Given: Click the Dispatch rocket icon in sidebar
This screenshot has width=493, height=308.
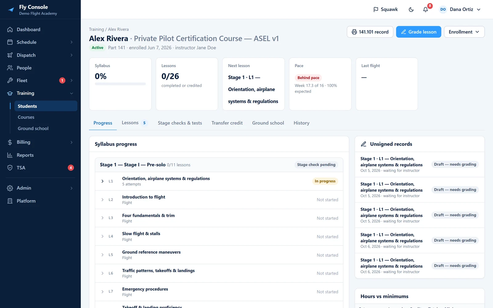Looking at the screenshot, I should (10, 55).
